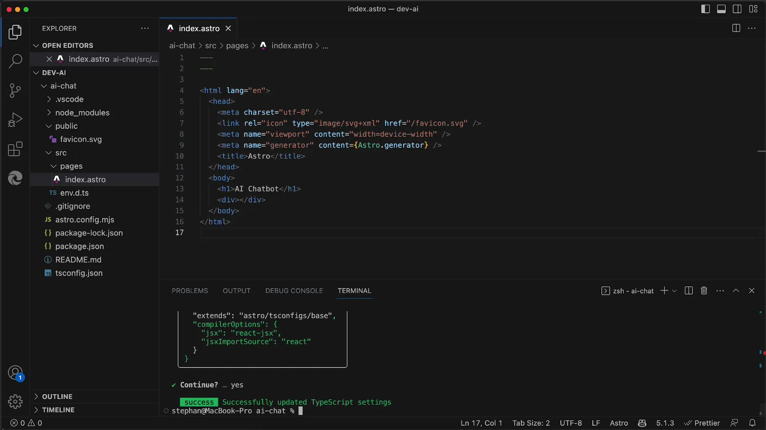The width and height of the screenshot is (766, 430).
Task: Close the bottom panel
Action: 752,291
